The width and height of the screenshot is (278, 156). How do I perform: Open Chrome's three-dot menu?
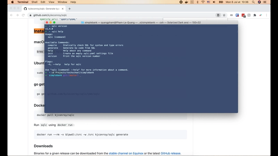pos(266,15)
